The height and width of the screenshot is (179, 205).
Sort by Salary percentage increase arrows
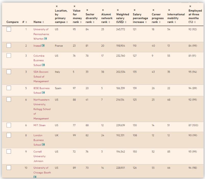tap(146, 22)
